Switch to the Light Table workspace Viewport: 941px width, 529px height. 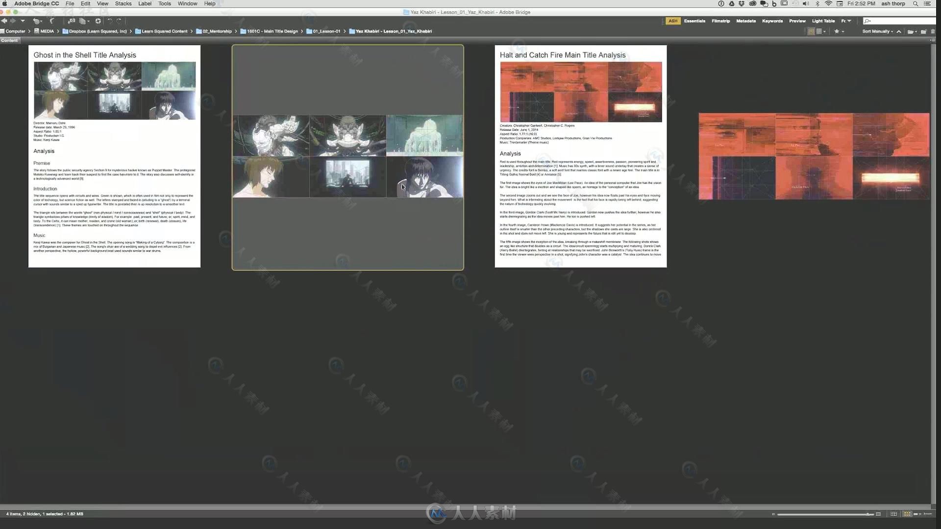click(x=823, y=21)
